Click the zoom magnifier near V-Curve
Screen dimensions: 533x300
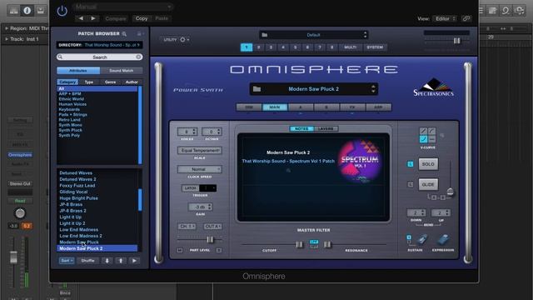[442, 135]
